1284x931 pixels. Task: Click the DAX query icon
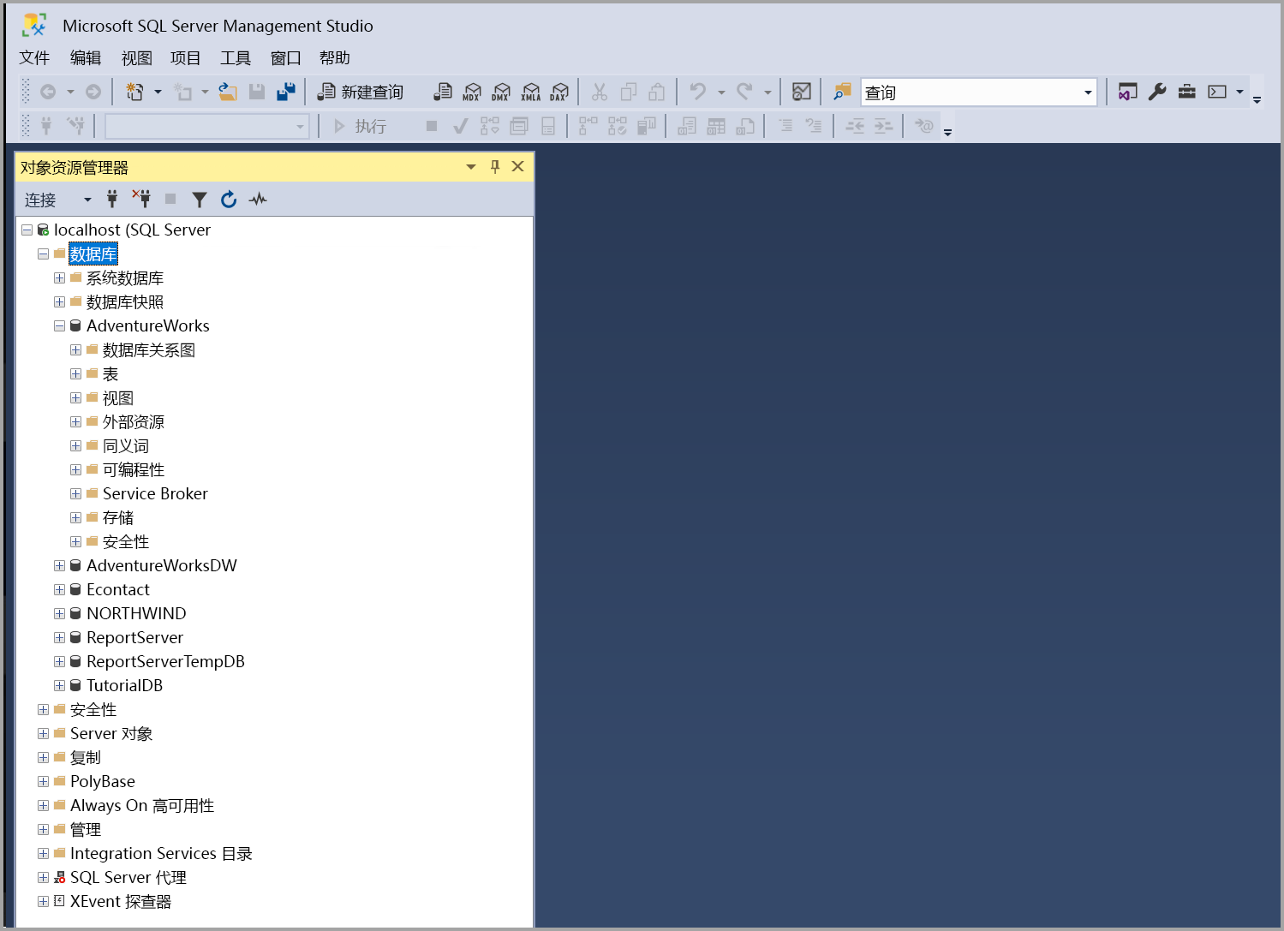click(559, 92)
